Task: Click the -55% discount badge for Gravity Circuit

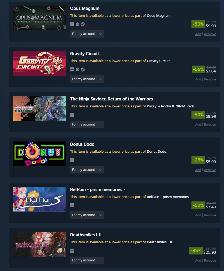Action: pyautogui.click(x=198, y=70)
